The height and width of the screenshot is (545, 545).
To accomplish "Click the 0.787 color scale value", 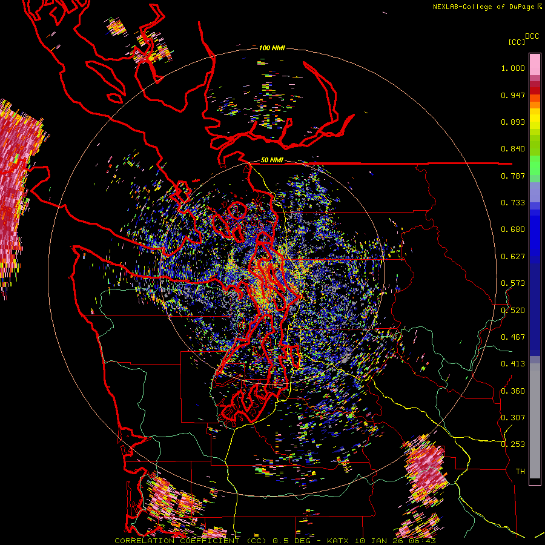I will [x=513, y=176].
